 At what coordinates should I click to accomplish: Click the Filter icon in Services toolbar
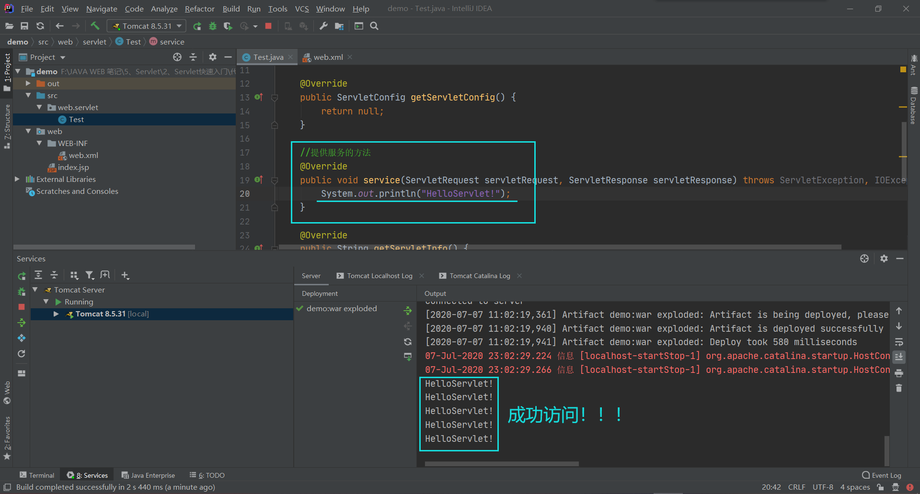click(x=90, y=275)
